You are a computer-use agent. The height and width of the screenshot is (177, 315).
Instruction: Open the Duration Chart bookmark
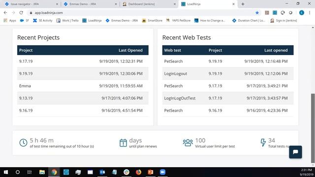pos(249,21)
